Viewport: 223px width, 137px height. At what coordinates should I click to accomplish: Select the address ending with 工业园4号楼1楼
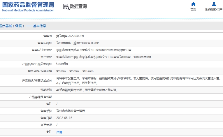pos(104,57)
